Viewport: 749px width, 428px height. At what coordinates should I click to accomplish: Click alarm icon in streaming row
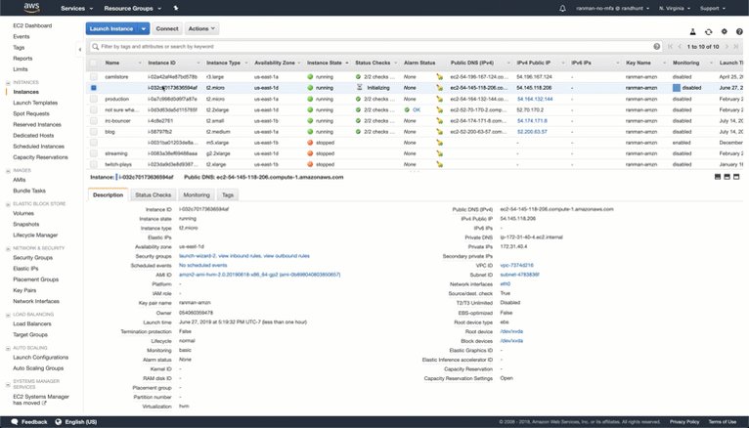(x=439, y=153)
